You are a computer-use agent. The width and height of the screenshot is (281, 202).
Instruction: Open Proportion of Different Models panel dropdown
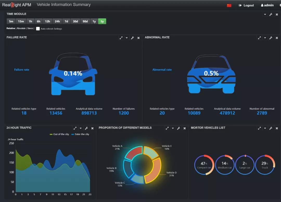pos(173,128)
